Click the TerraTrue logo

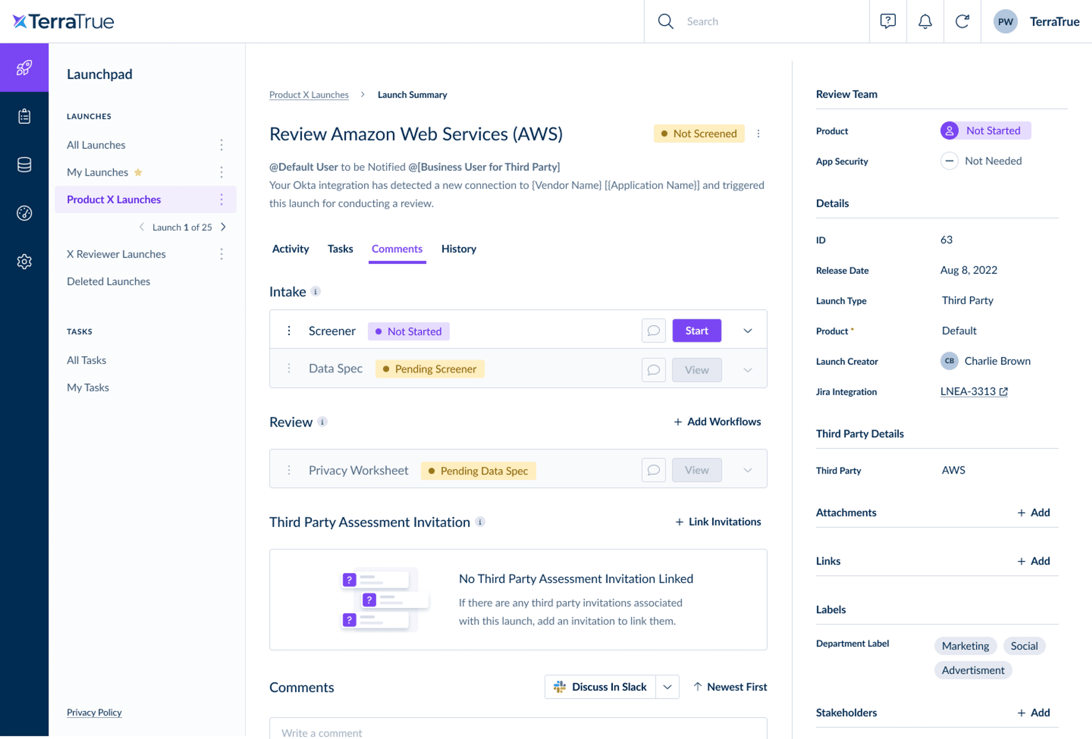pos(63,21)
